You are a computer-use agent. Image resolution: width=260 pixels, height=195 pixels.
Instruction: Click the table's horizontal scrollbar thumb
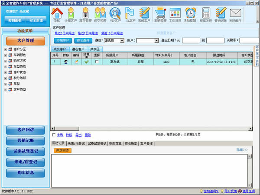67,129
